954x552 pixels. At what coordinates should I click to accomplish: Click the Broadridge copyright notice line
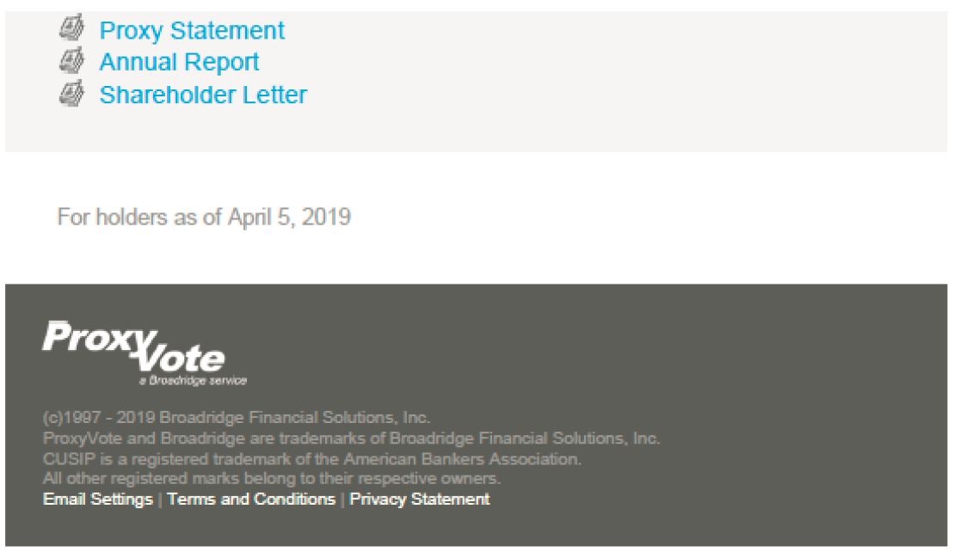point(237,419)
